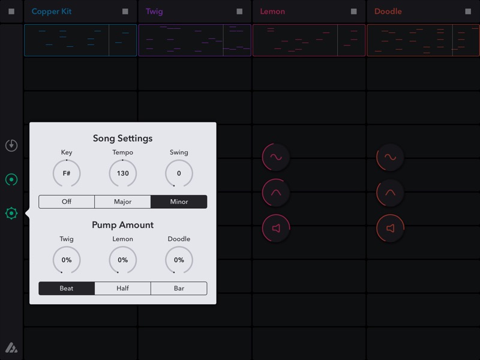Image resolution: width=480 pixels, height=360 pixels.
Task: Stop the Lemon track
Action: 353,11
